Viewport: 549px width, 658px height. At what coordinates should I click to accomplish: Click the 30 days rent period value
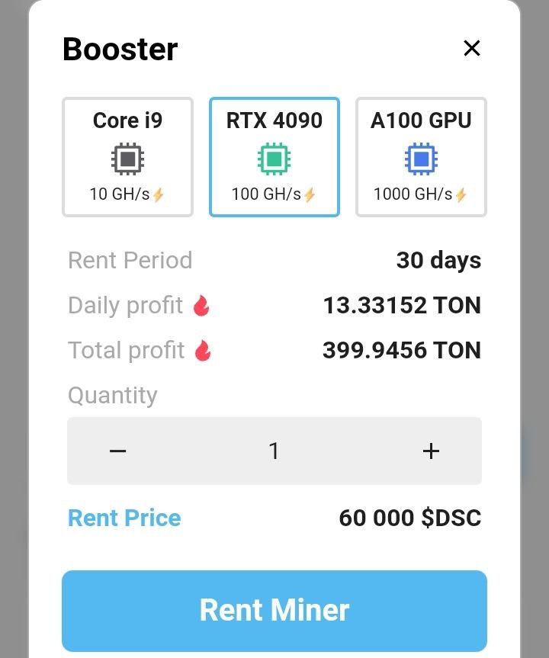(438, 261)
